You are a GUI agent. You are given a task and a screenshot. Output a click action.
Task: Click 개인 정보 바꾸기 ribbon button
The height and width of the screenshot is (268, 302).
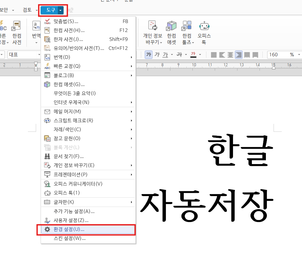point(153,32)
